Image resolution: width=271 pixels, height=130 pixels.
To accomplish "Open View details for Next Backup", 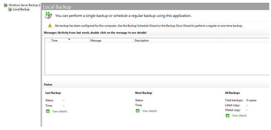I will 150,111.
